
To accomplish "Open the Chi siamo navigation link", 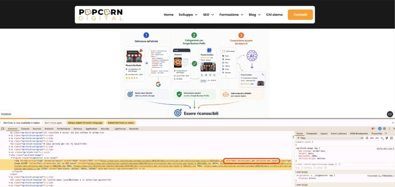I will tap(274, 15).
